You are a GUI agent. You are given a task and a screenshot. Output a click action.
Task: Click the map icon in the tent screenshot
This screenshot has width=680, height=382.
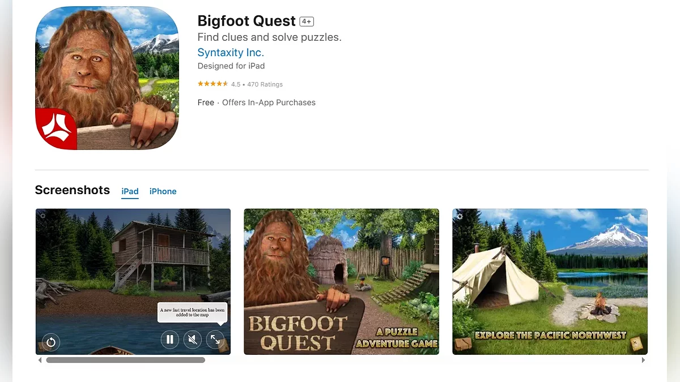click(636, 342)
